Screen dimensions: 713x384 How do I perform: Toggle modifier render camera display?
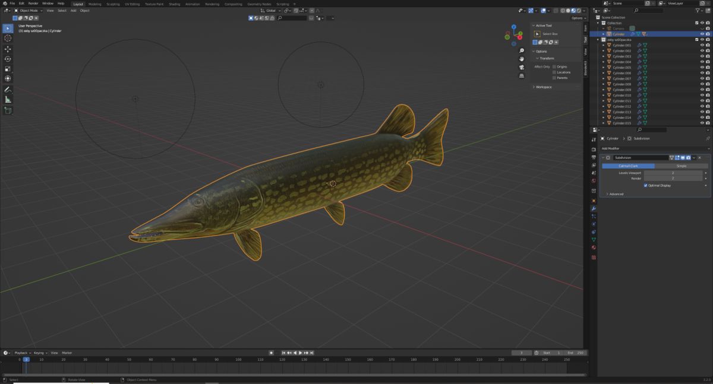pos(688,157)
